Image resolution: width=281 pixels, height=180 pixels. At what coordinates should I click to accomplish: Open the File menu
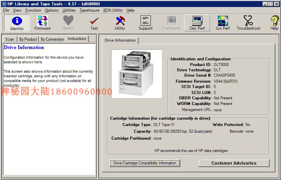[6, 10]
